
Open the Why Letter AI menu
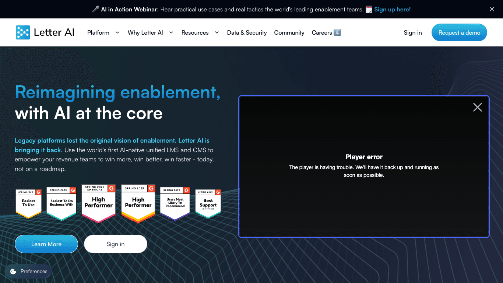145,32
